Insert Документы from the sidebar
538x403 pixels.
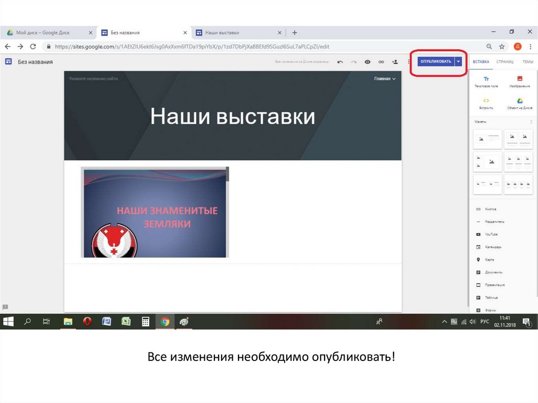click(489, 273)
